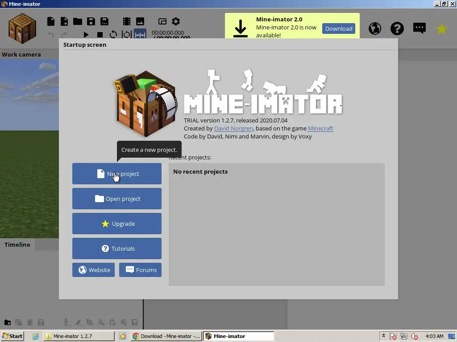The image size is (457, 342).
Task: Click the Internet Explorer taskbar icon
Action: 36,336
